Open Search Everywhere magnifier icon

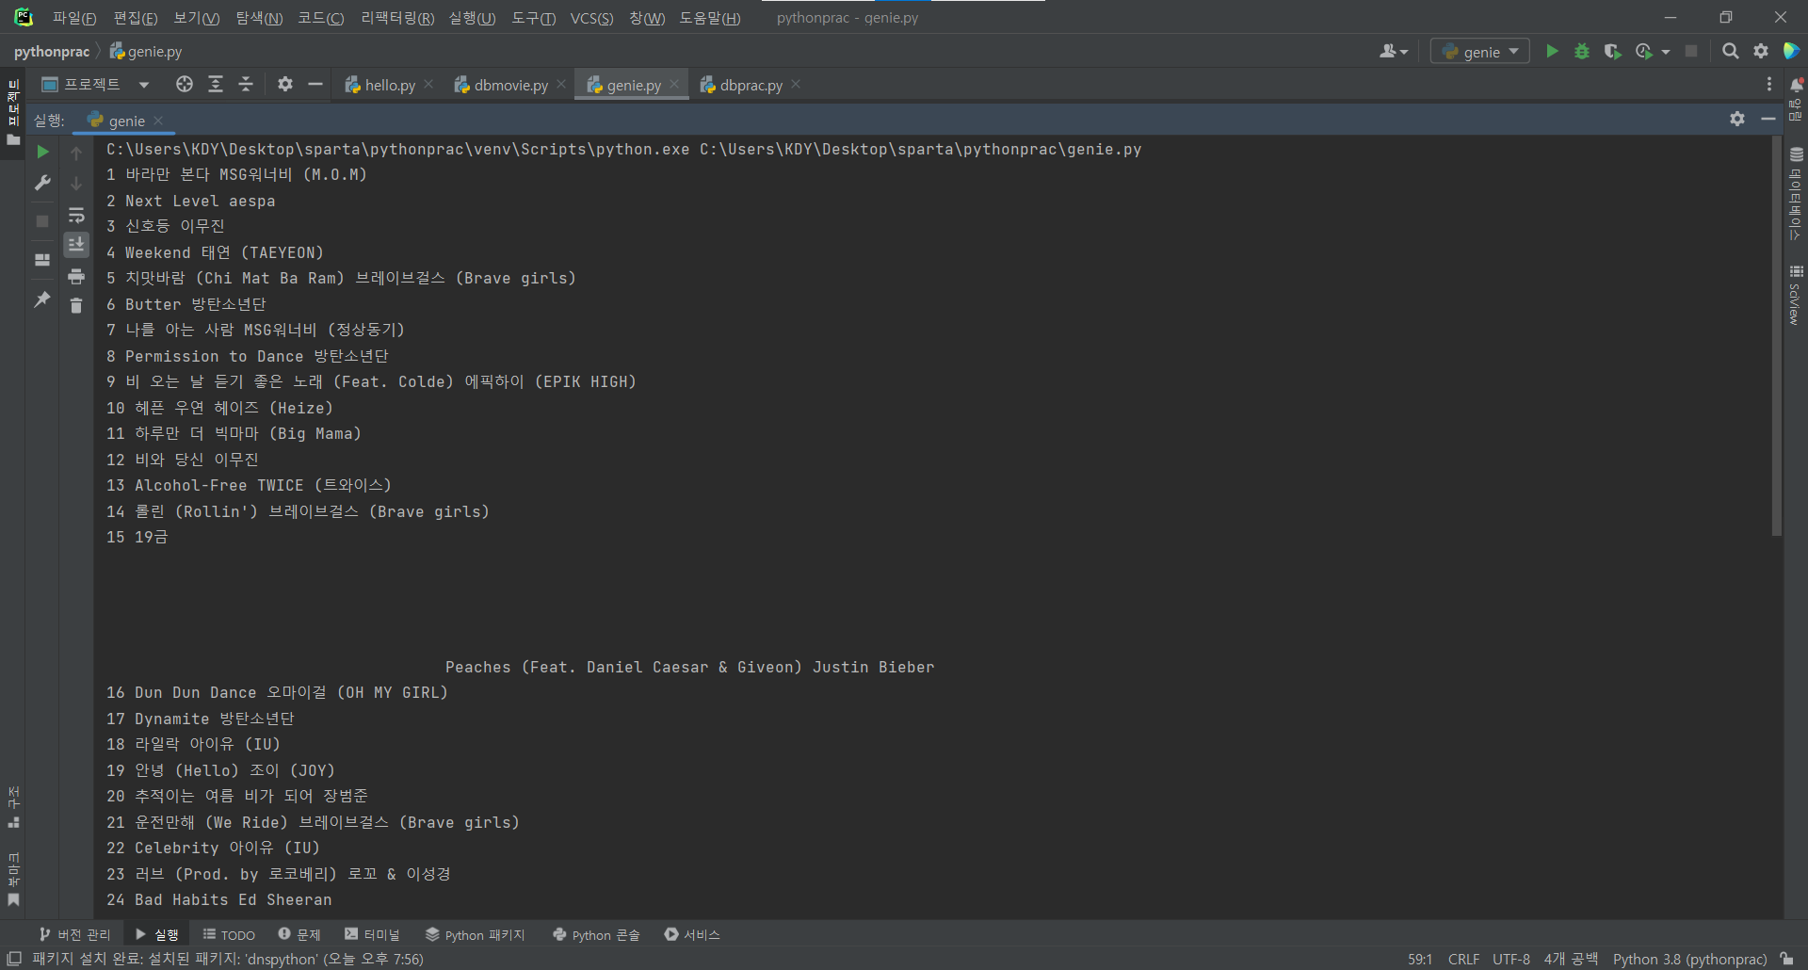click(x=1730, y=51)
